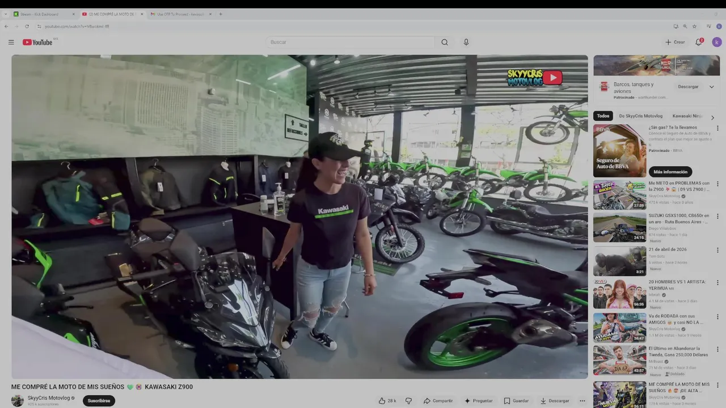Click Descargar below the video

[x=555, y=401]
